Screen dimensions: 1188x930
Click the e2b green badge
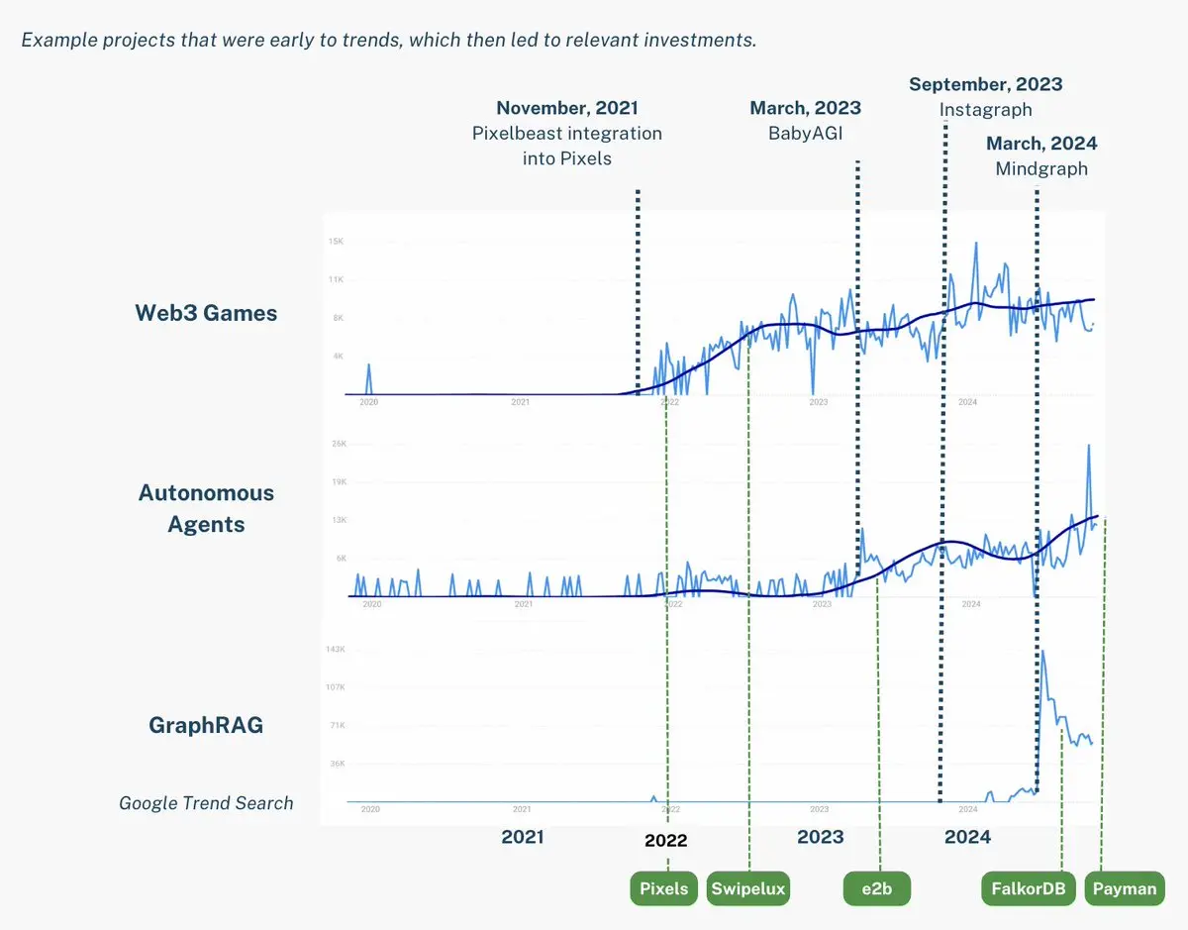click(876, 888)
